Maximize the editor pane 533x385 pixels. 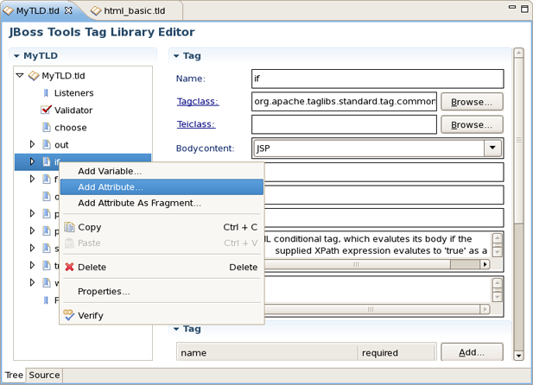pyautogui.click(x=524, y=9)
